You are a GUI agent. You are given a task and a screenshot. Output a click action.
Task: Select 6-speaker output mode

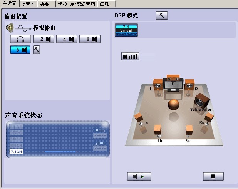tap(90, 39)
